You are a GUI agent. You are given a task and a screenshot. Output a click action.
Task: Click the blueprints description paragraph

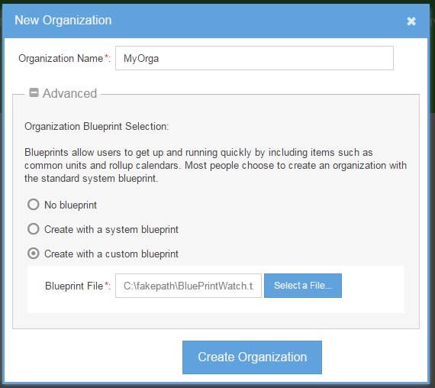tap(215, 165)
